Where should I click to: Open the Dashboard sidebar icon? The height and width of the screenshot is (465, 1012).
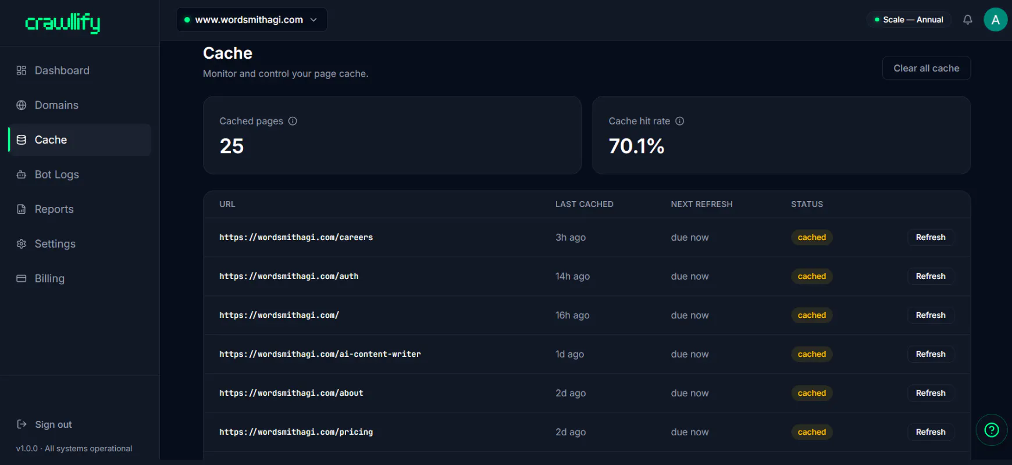click(x=22, y=70)
